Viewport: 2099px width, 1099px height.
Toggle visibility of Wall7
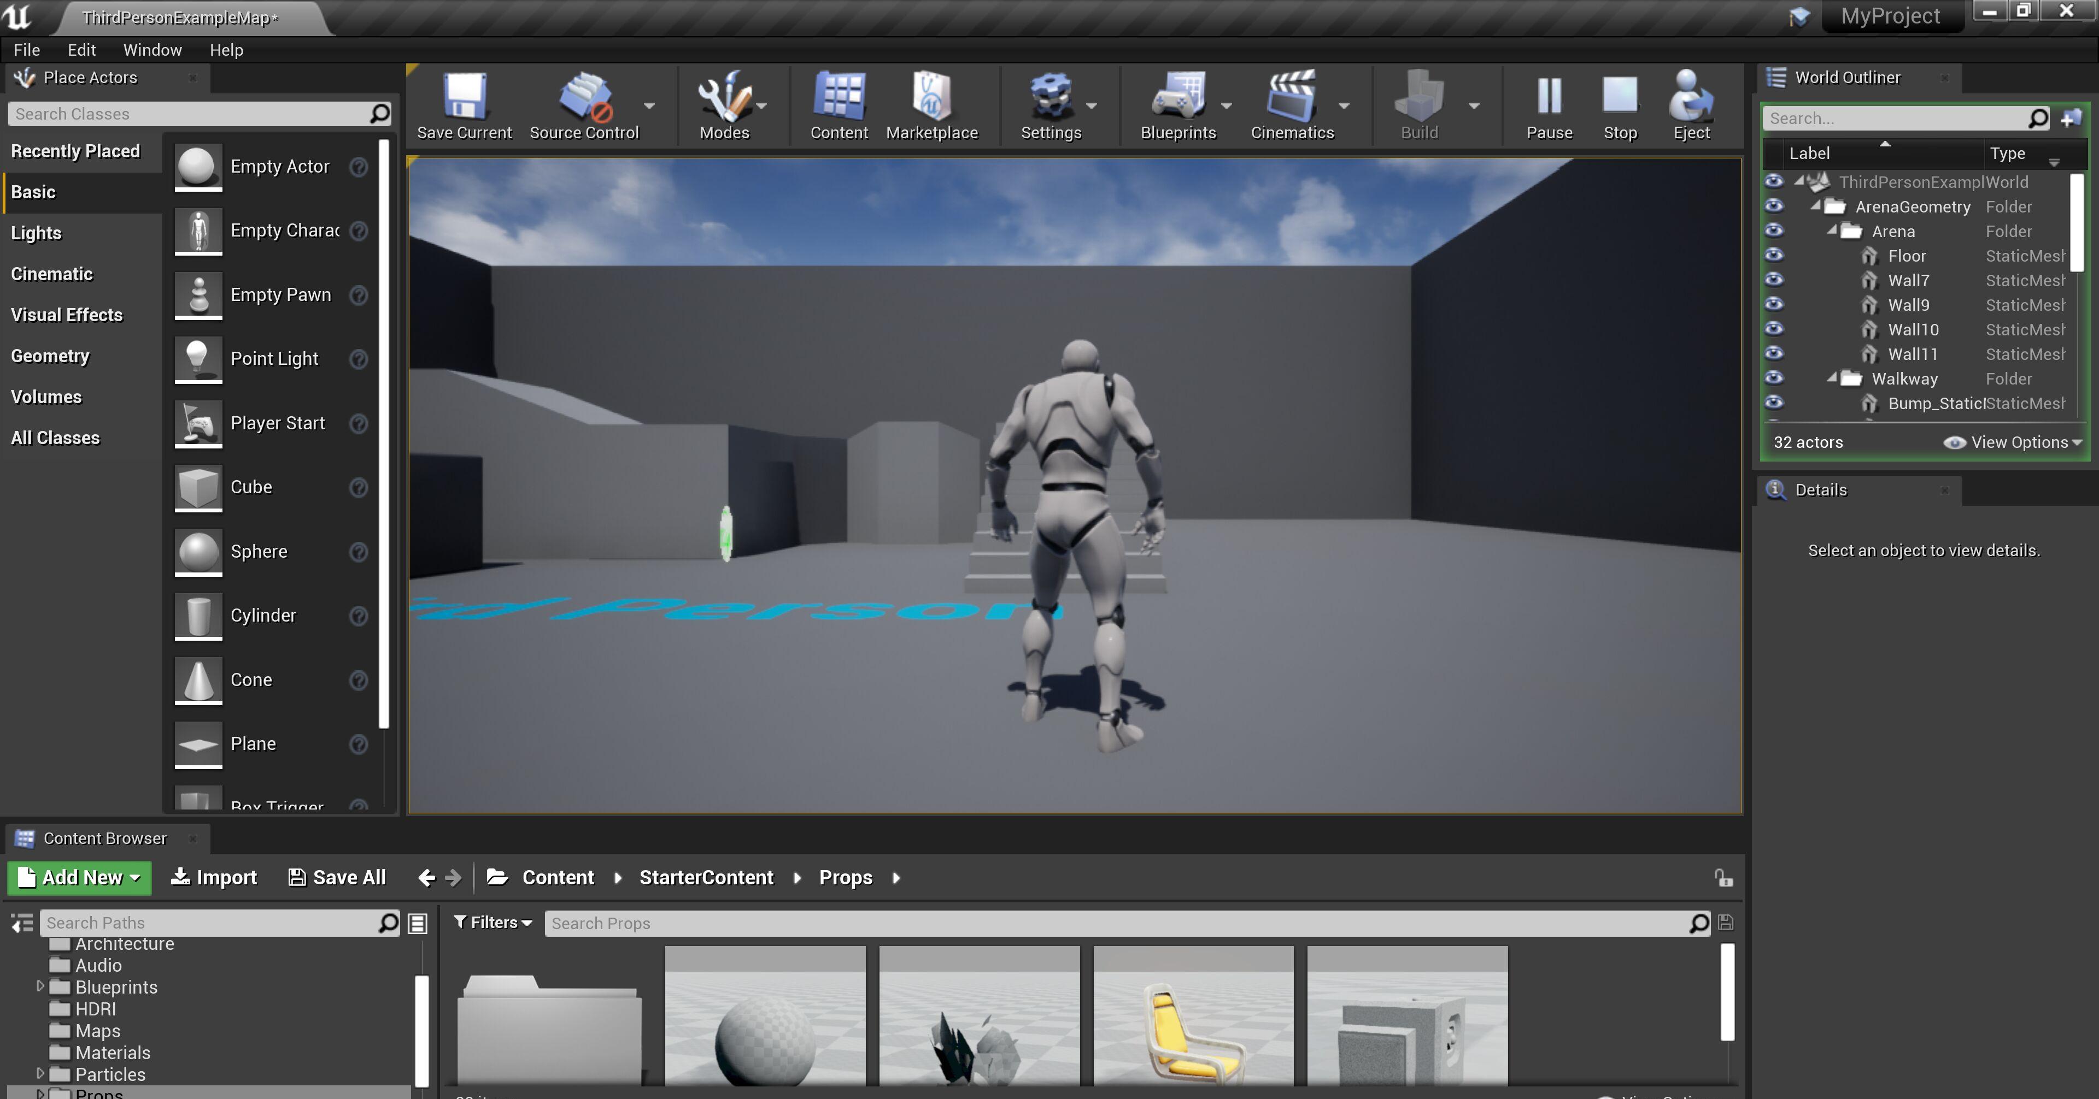[1774, 279]
